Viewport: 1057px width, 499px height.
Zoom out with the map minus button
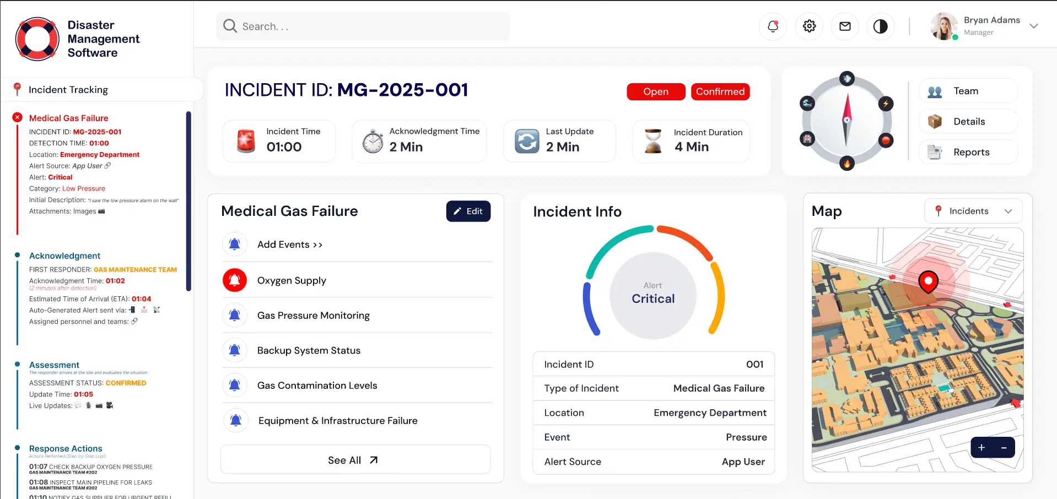tap(1004, 448)
